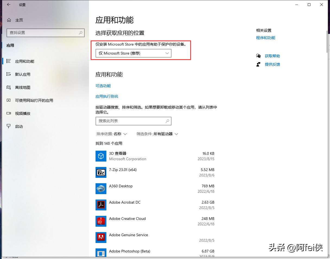The image size is (330, 259).
Task: Open 程序和功能 under 相关设置
Action: coord(265,38)
